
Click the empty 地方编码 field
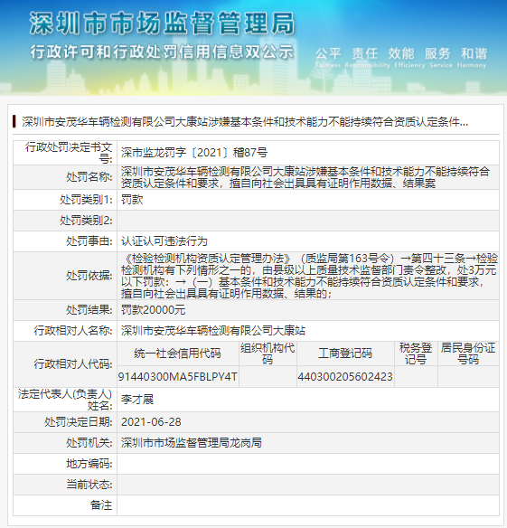[x=308, y=464]
